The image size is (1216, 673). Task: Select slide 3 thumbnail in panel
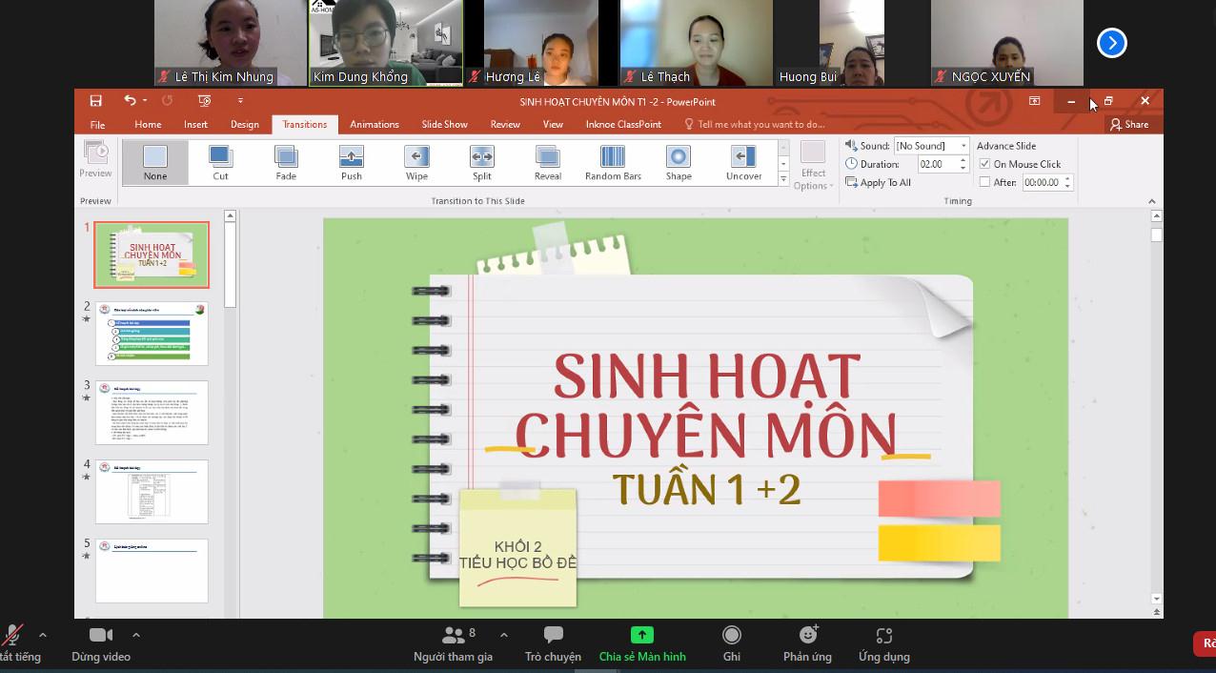tap(152, 412)
